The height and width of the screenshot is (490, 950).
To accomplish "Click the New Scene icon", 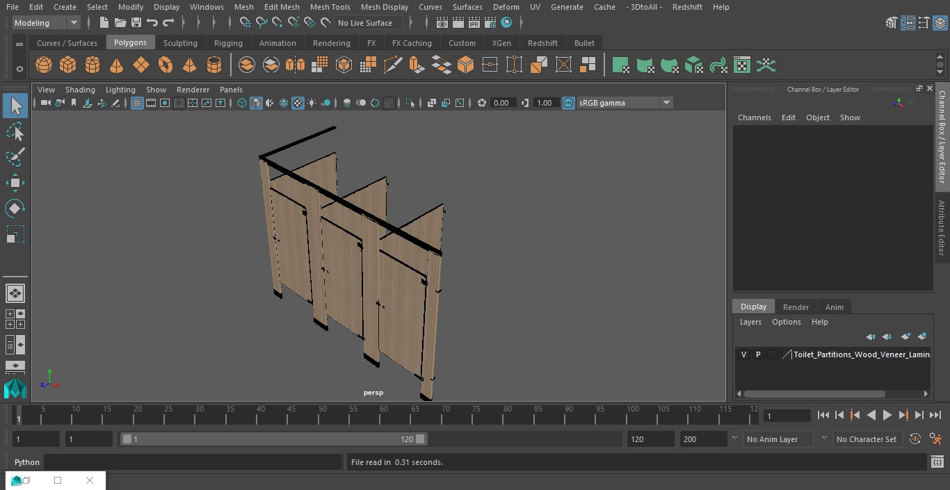I will [x=104, y=23].
